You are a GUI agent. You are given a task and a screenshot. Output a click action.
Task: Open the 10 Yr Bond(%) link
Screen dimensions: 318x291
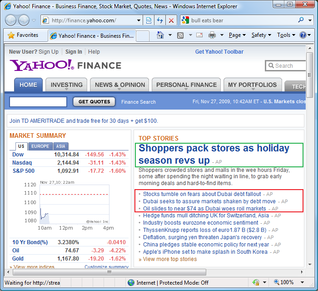click(x=30, y=242)
